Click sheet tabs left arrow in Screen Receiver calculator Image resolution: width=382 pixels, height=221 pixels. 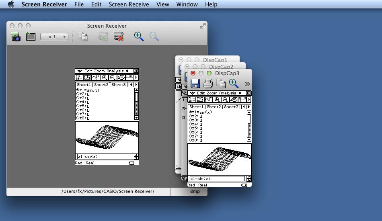tap(131, 85)
